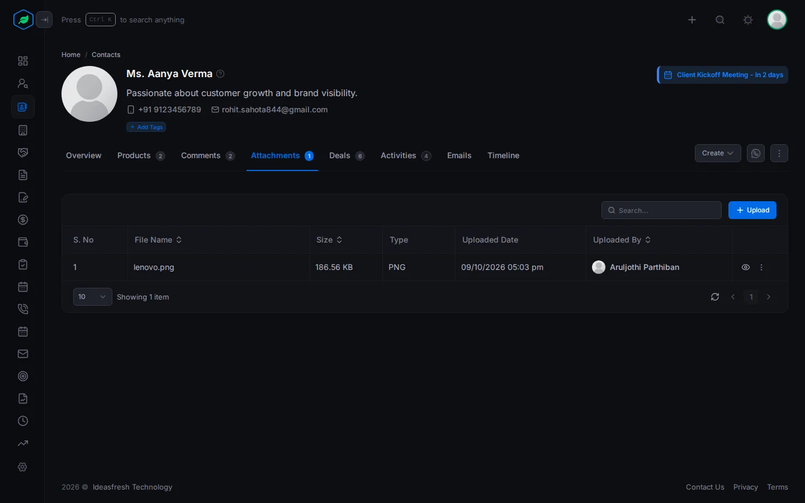Switch to the Products tab

(141, 155)
